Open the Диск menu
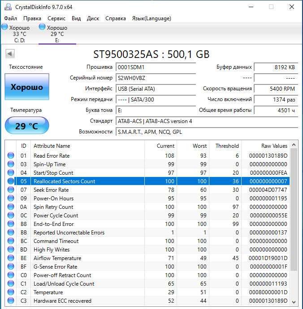The width and height of the screenshot is (303, 309). coord(93,18)
